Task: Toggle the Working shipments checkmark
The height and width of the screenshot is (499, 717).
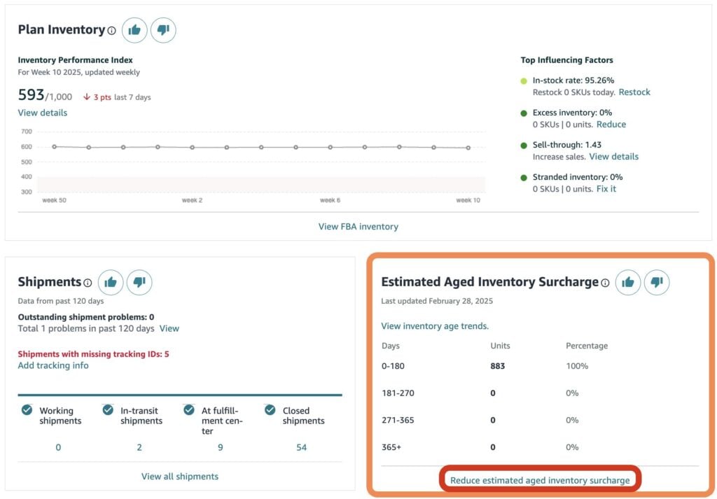Action: point(27,410)
